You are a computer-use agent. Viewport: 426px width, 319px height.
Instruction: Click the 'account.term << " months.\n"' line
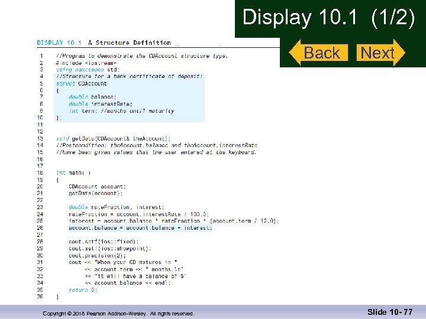click(x=134, y=269)
